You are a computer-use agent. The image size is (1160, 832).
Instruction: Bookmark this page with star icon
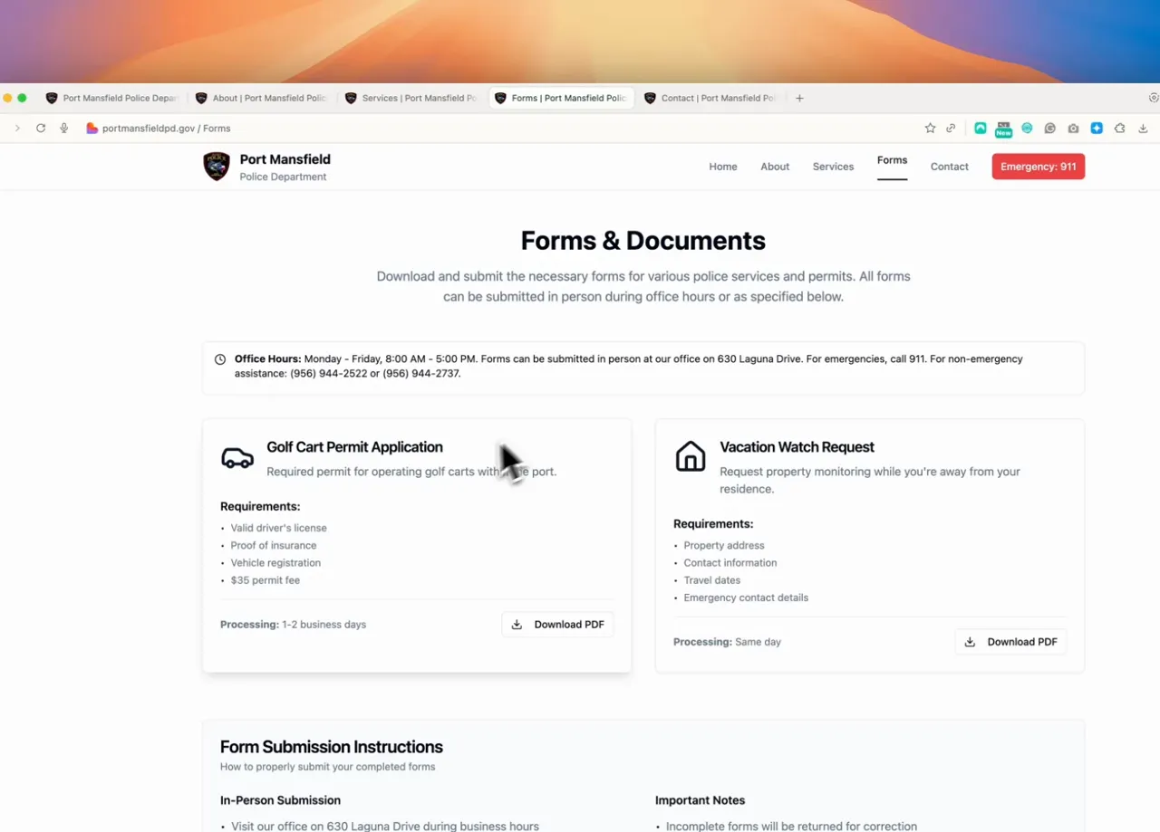tap(930, 129)
